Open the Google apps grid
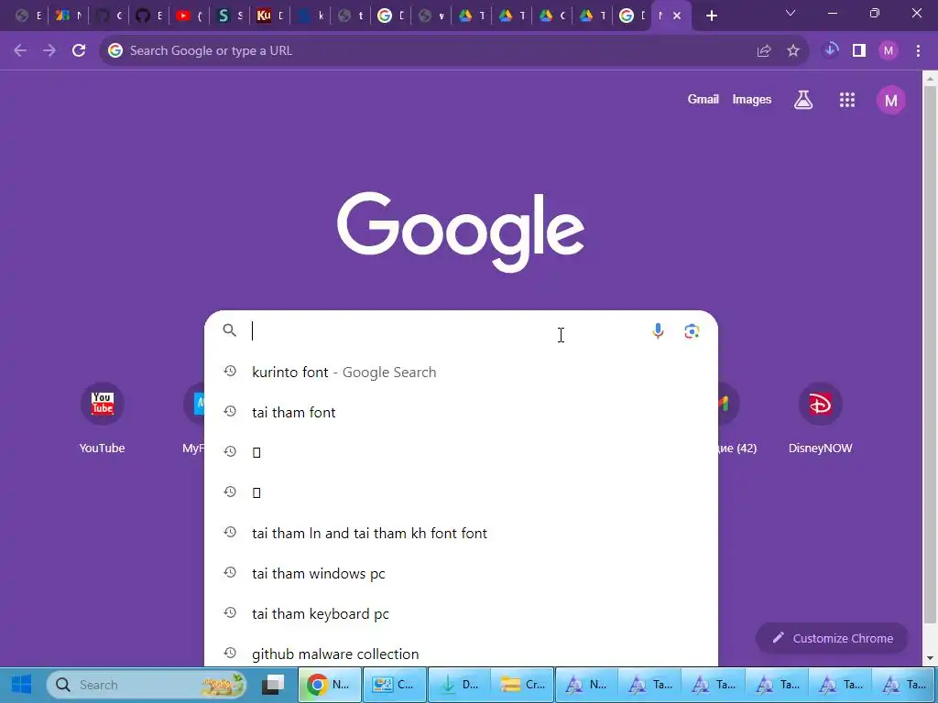Image resolution: width=938 pixels, height=703 pixels. (847, 100)
